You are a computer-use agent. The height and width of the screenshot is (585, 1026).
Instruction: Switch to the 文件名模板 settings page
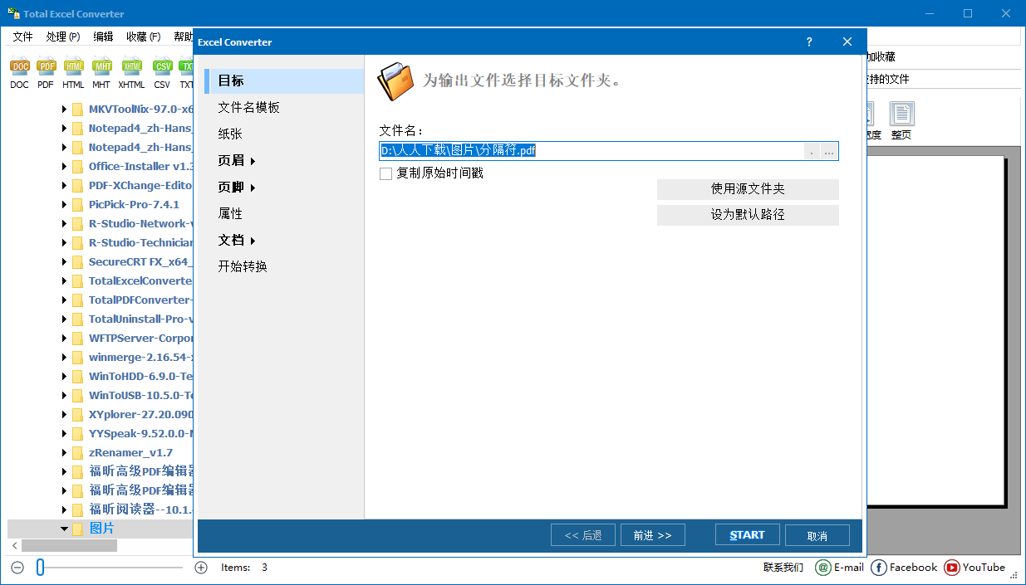coord(248,107)
